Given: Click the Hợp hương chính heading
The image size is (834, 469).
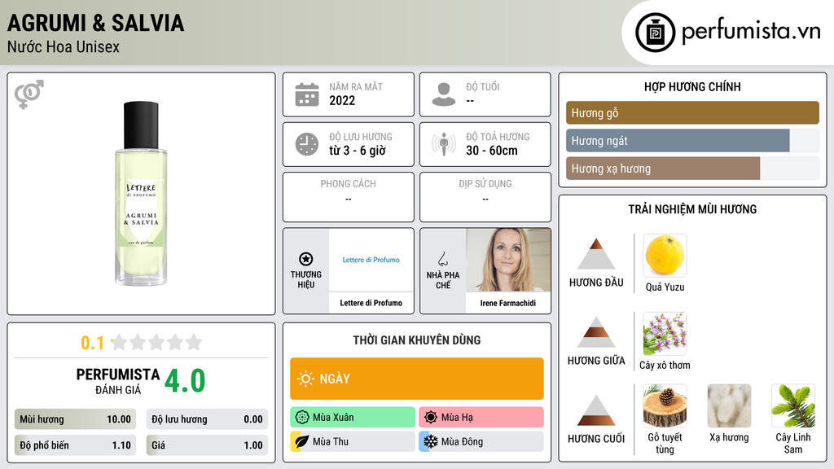Looking at the screenshot, I should [692, 86].
